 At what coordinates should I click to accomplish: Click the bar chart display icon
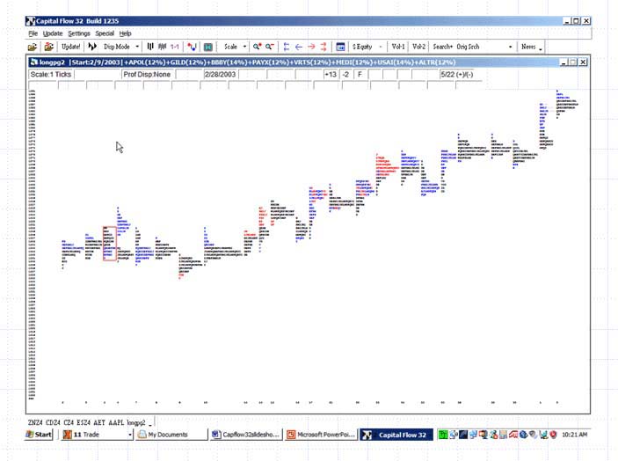(150, 47)
